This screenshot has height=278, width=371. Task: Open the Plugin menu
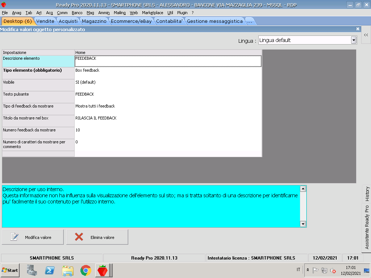pyautogui.click(x=182, y=13)
